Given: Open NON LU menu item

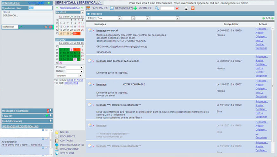Looking at the screenshot, I should coord(64,132).
